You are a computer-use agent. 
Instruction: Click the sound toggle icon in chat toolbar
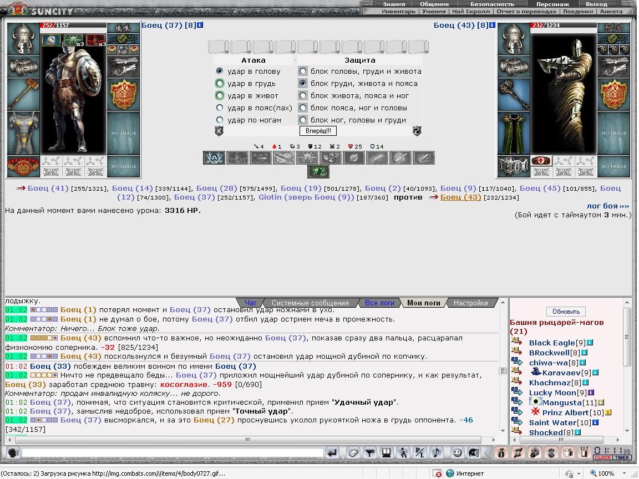point(437,452)
